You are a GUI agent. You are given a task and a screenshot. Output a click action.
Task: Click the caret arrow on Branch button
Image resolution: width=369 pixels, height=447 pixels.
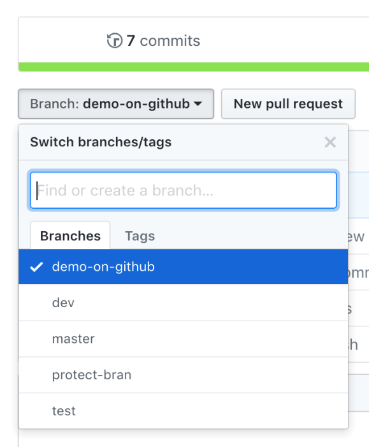tap(198, 103)
